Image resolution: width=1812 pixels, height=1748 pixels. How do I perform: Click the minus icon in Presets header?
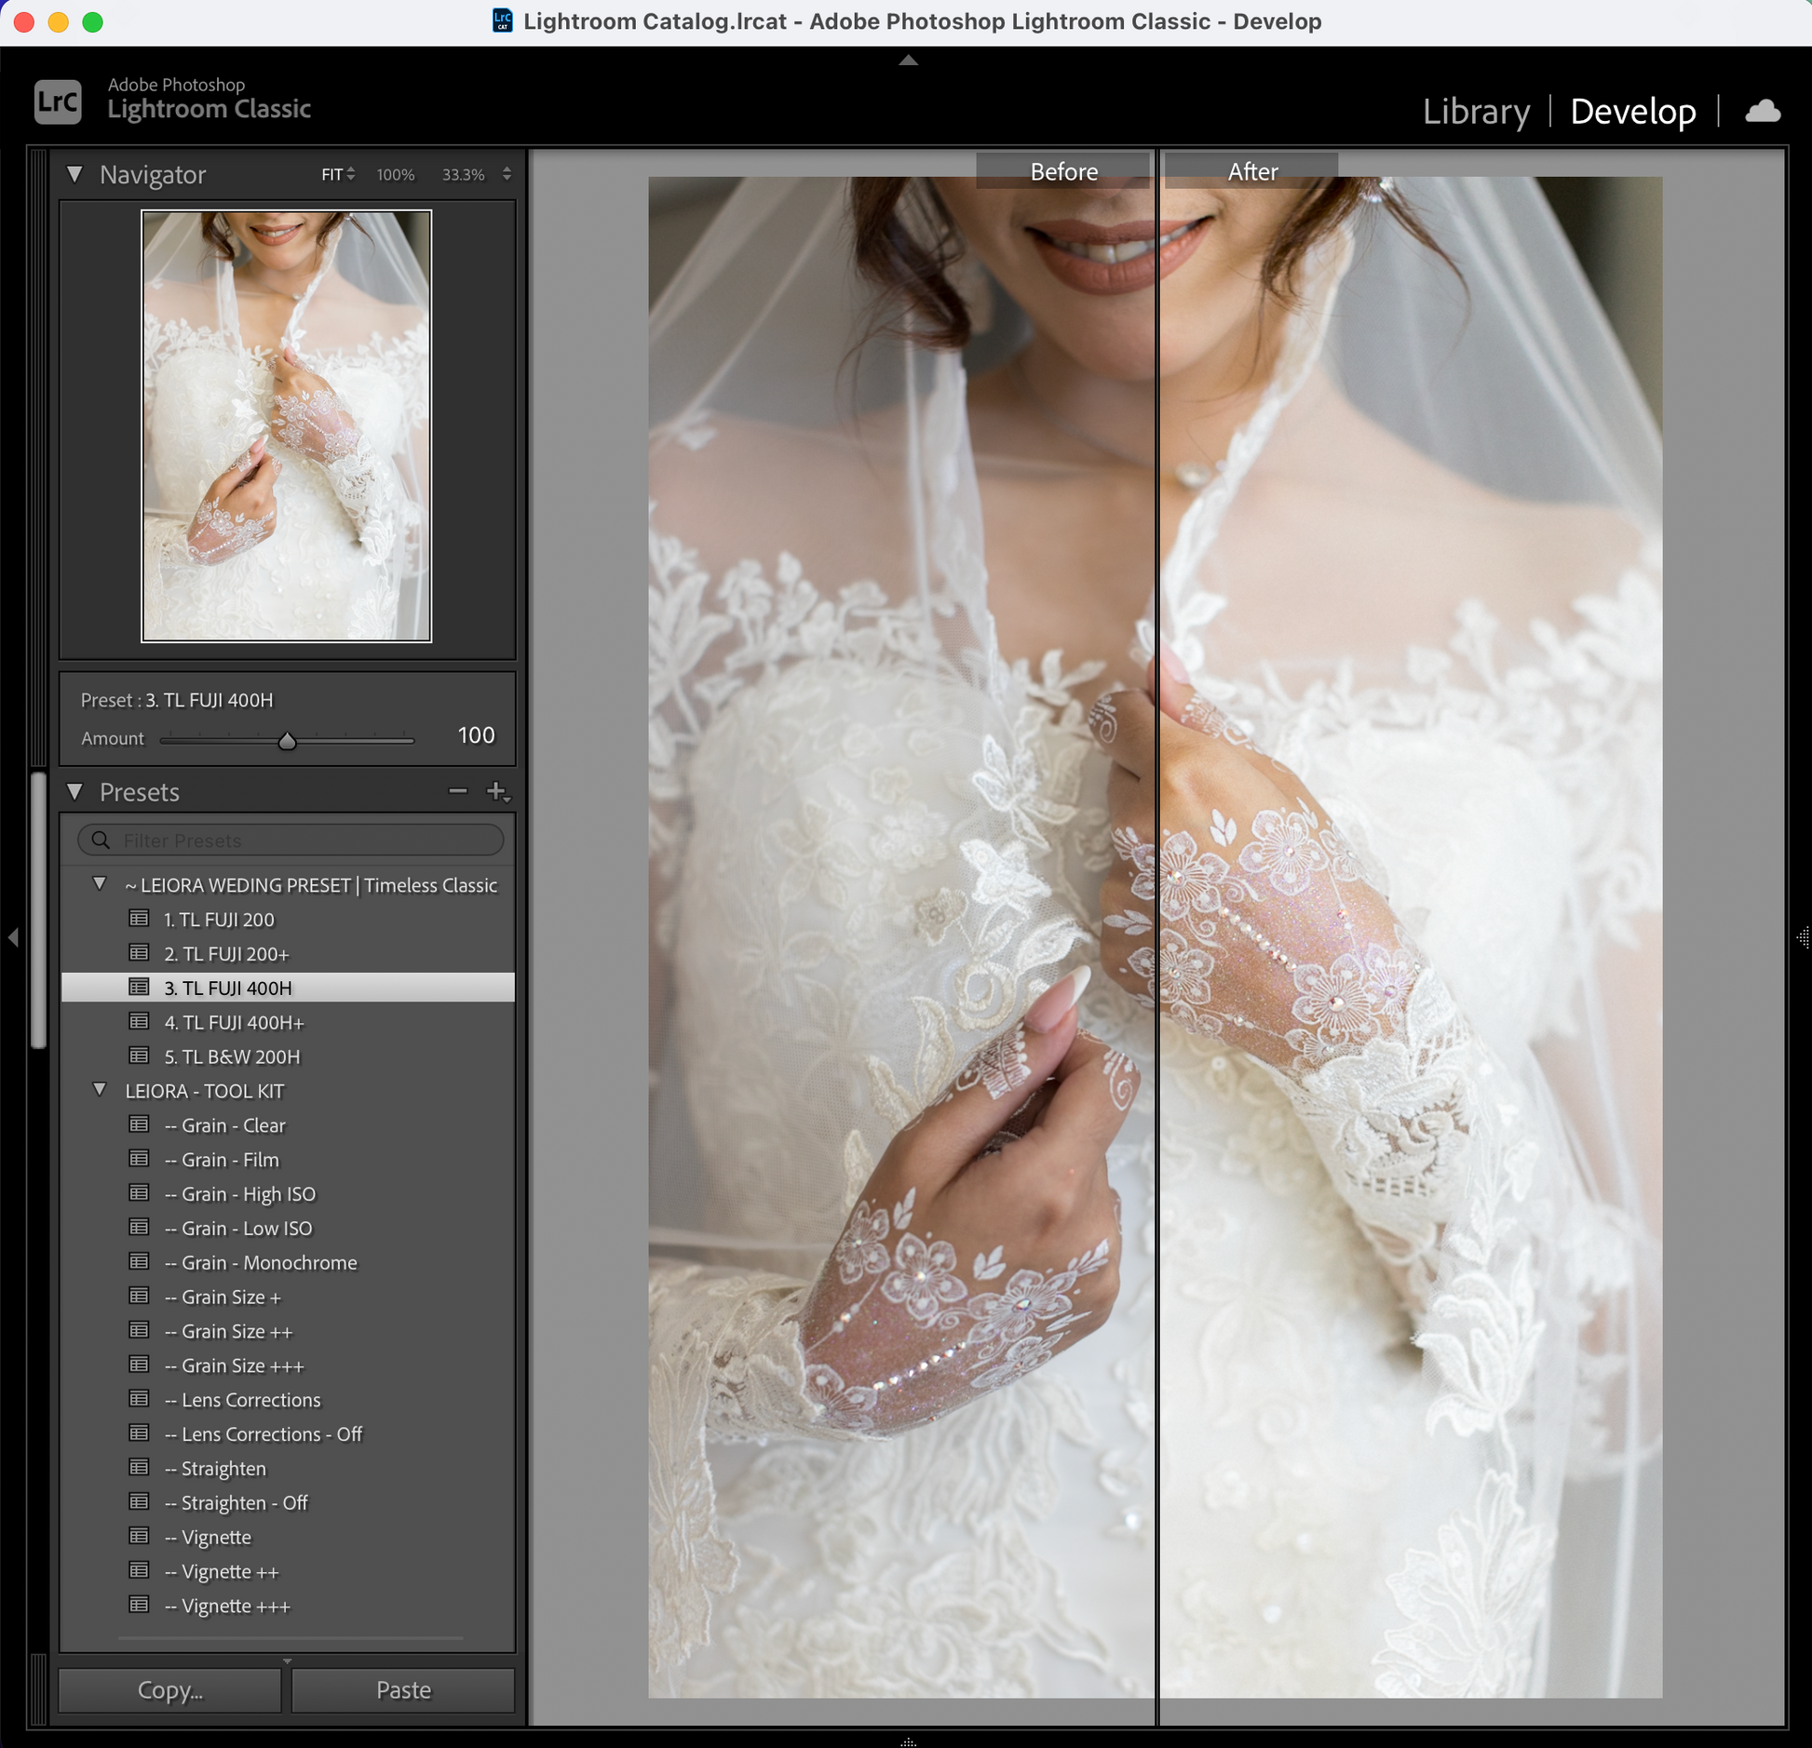(x=457, y=791)
